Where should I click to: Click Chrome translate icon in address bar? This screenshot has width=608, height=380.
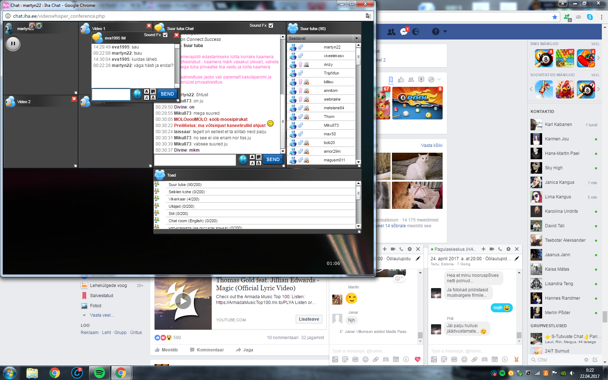click(368, 16)
